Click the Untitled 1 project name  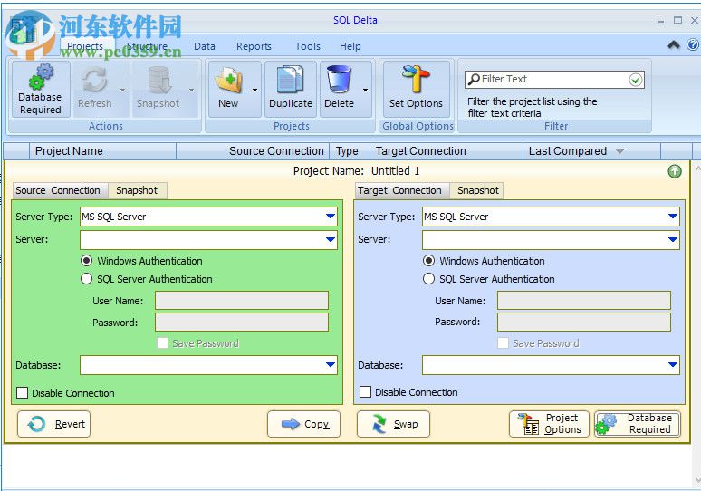(395, 171)
